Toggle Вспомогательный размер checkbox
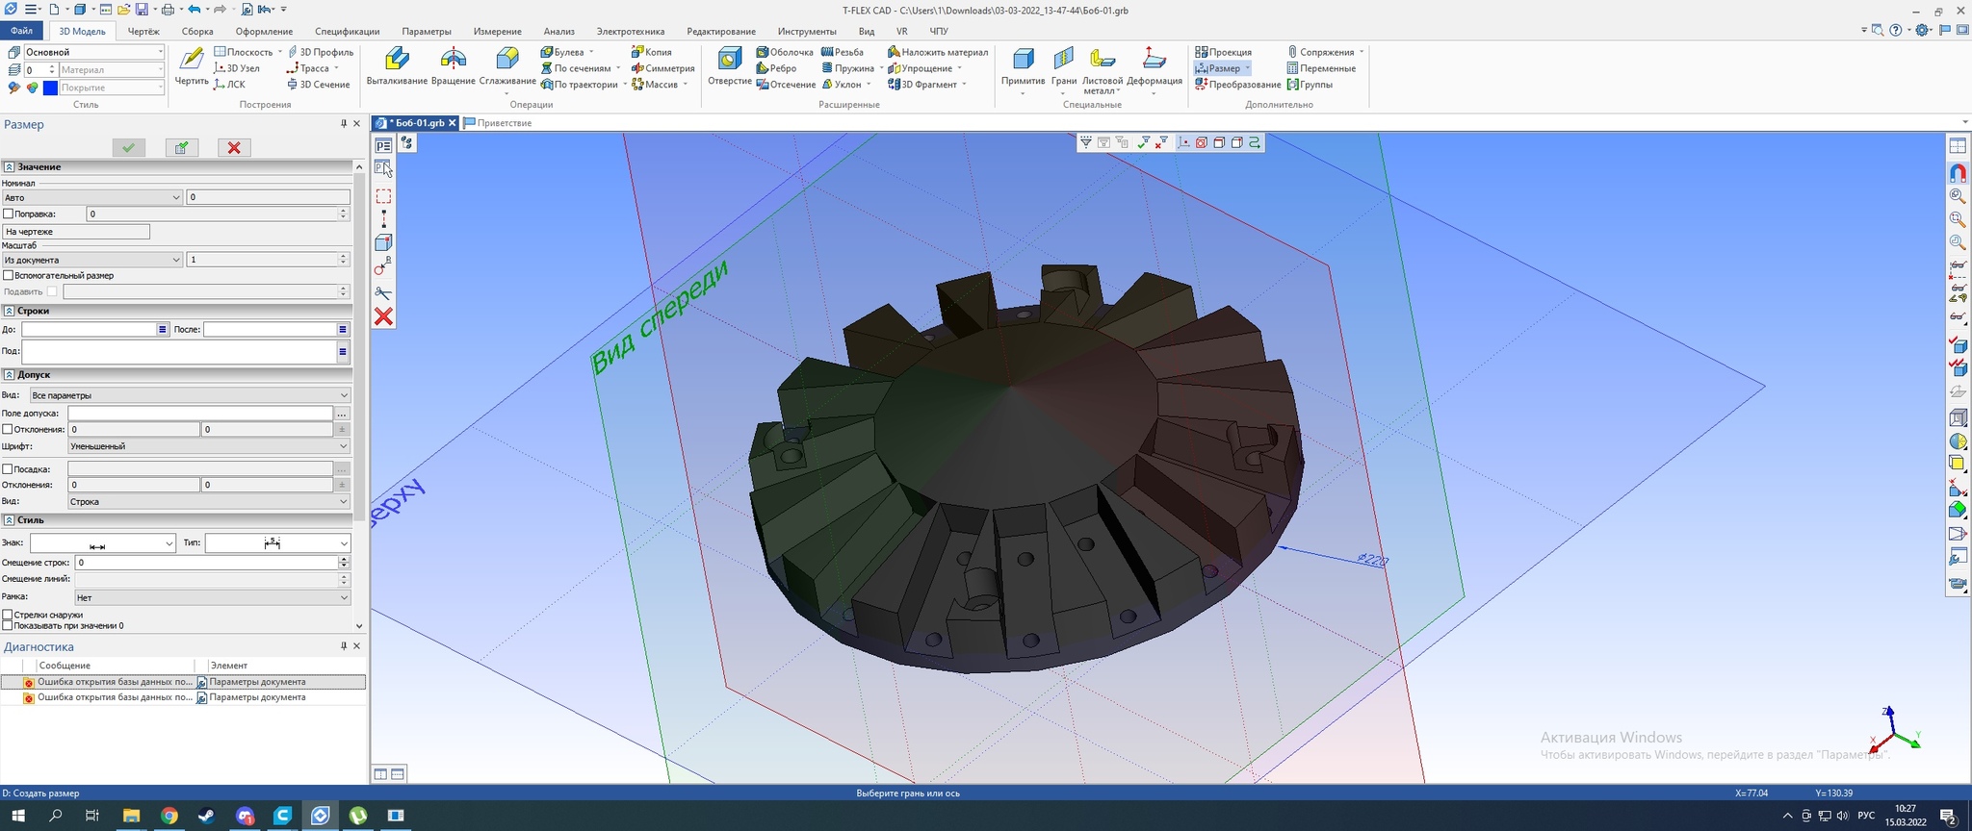 9,275
